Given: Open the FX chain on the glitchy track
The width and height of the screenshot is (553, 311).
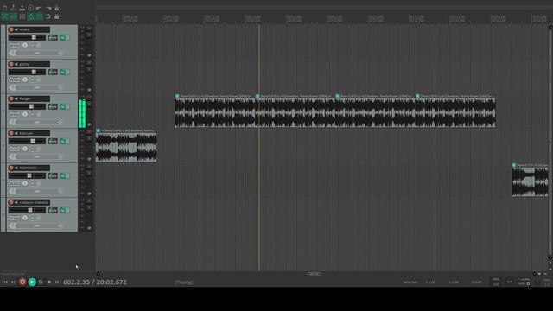Looking at the screenshot, I should point(63,73).
